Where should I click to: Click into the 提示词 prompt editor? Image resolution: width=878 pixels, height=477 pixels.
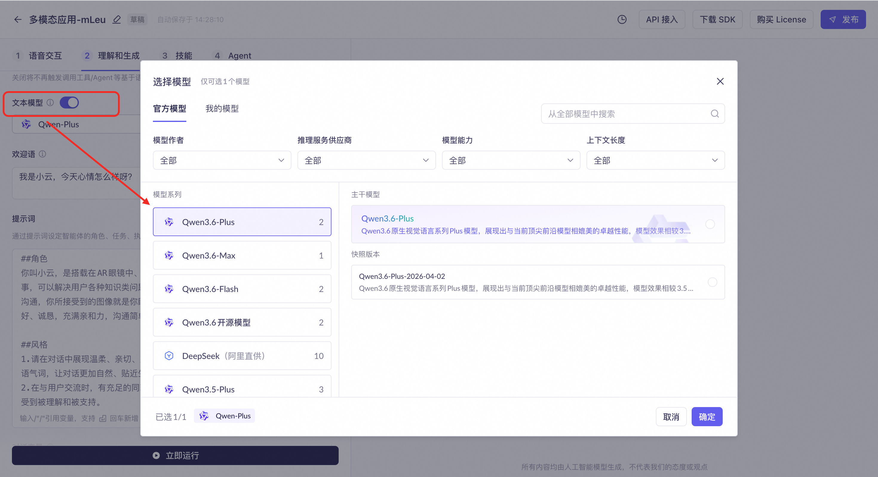coord(76,338)
